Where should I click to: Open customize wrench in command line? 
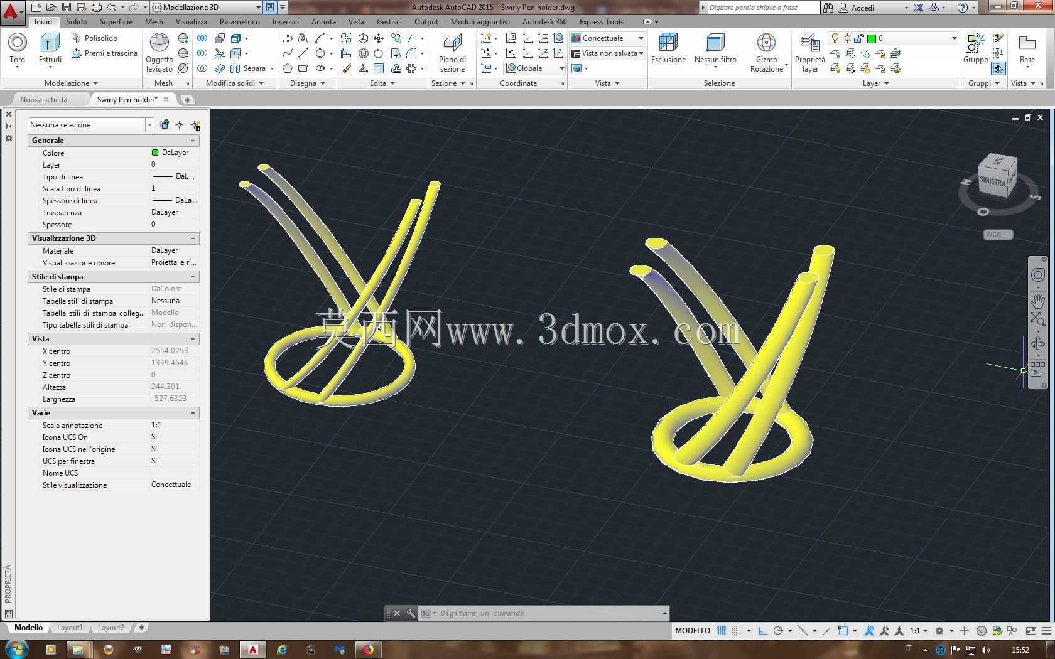[411, 613]
